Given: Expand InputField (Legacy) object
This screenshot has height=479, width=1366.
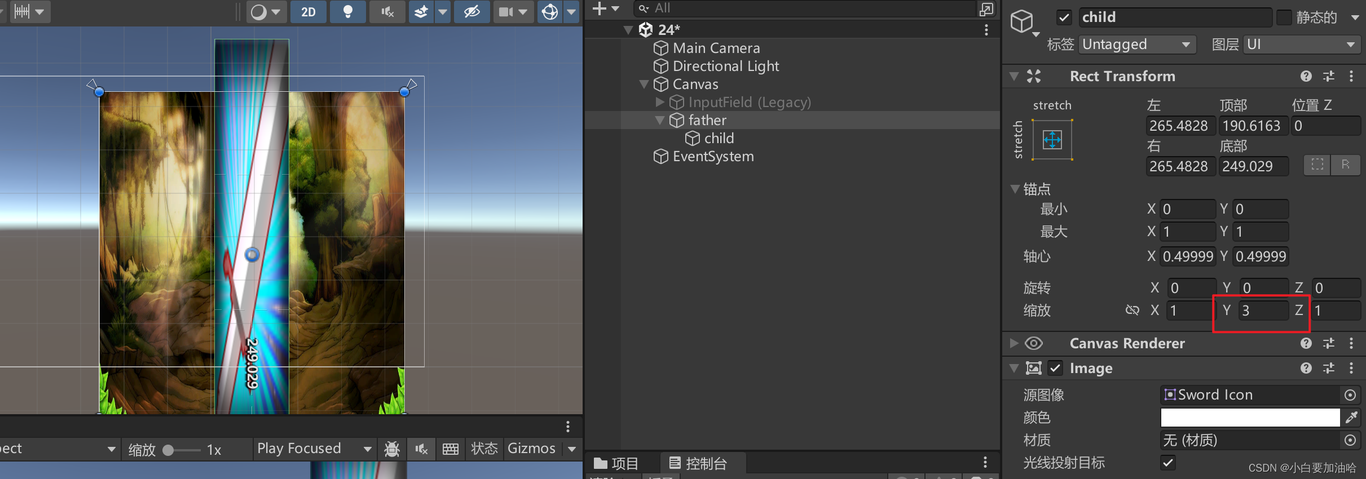Looking at the screenshot, I should (x=659, y=102).
